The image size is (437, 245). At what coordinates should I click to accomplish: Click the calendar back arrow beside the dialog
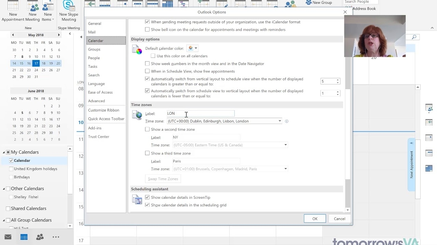point(81,37)
